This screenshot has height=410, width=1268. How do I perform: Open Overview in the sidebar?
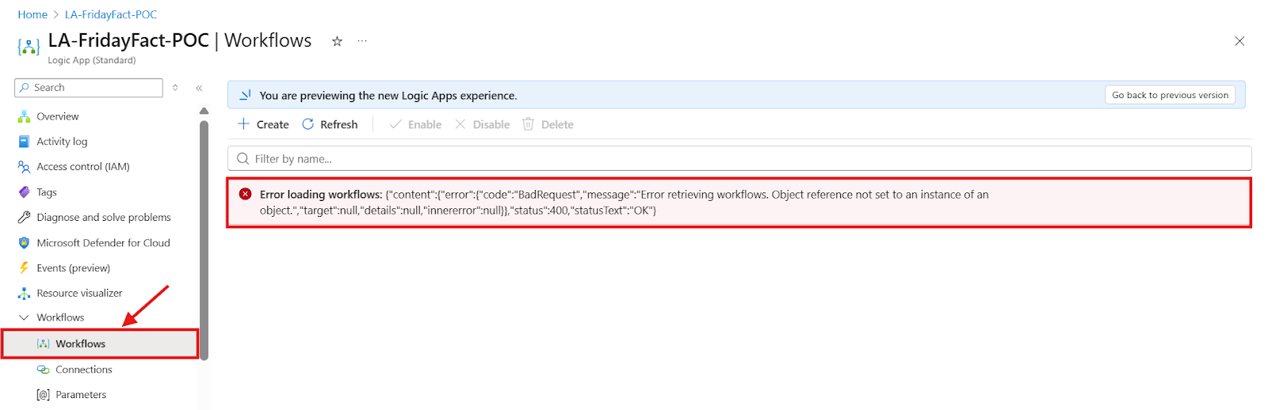coord(57,116)
